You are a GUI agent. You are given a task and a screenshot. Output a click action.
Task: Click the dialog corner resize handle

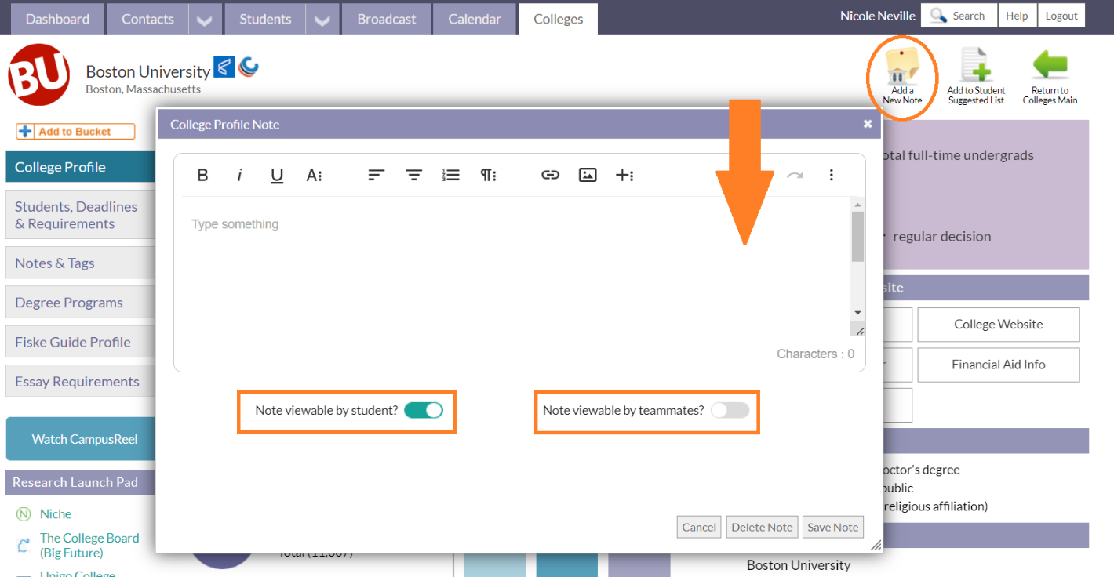pyautogui.click(x=876, y=546)
